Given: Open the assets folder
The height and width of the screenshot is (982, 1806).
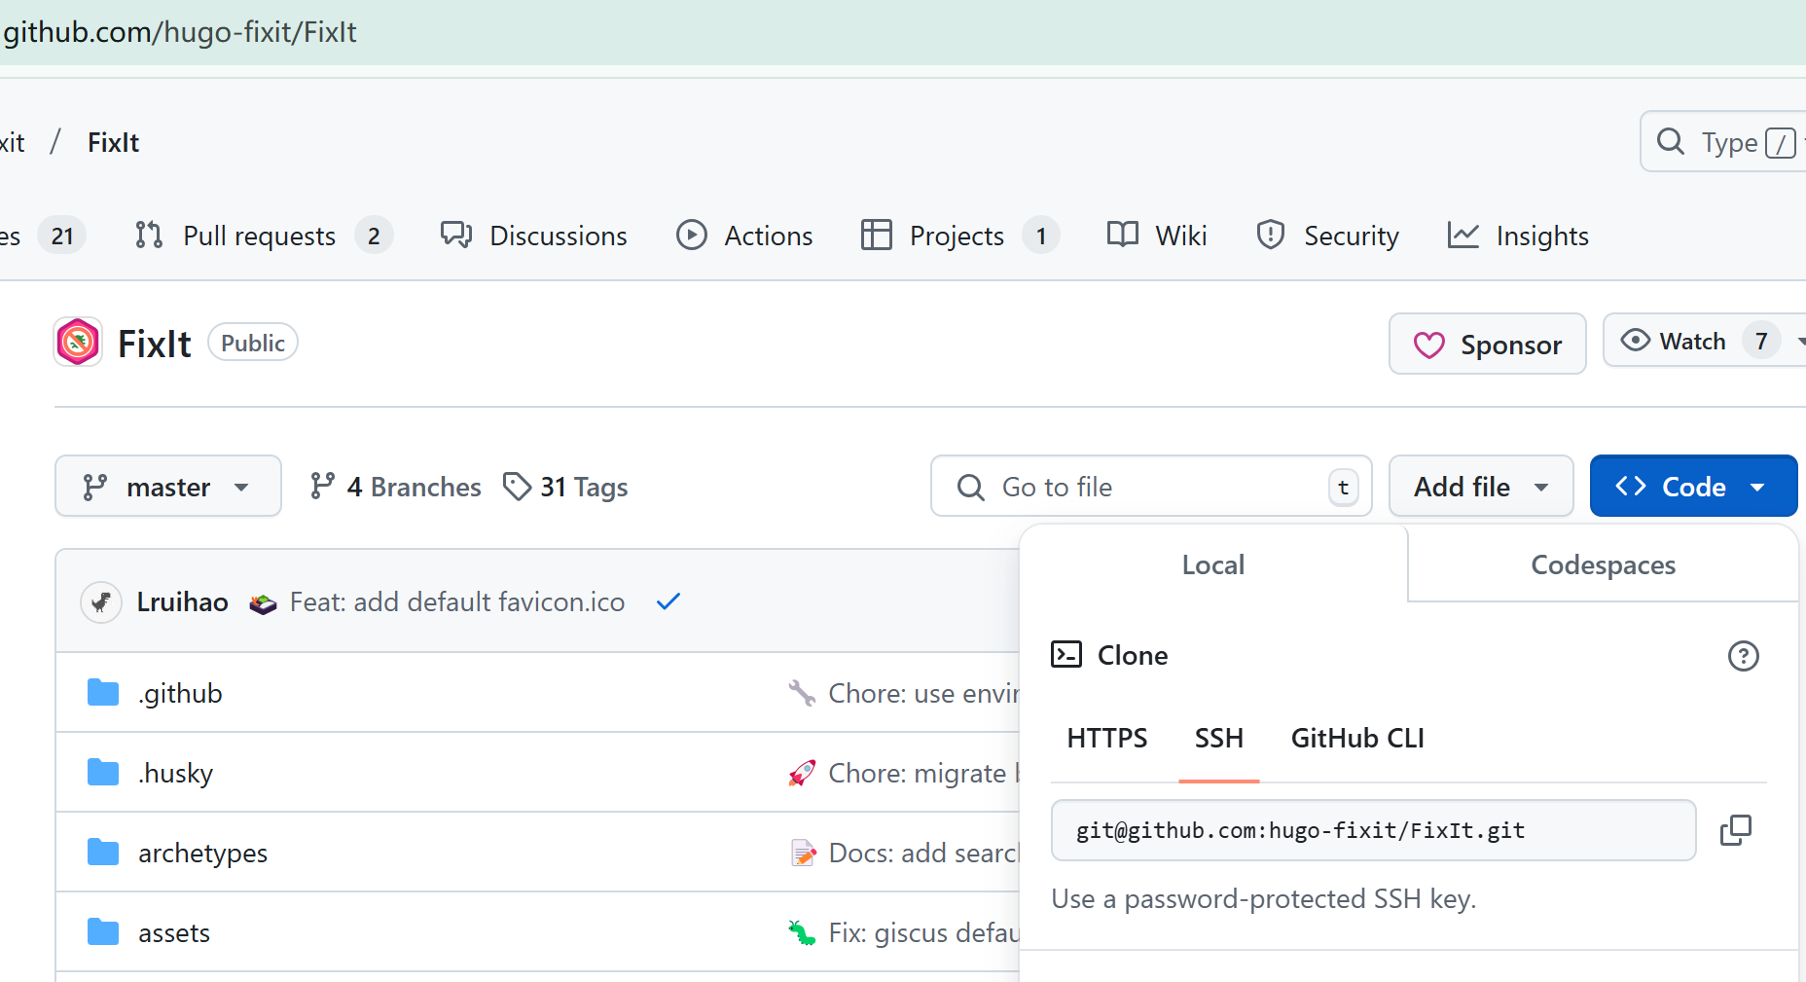Looking at the screenshot, I should (x=174, y=932).
